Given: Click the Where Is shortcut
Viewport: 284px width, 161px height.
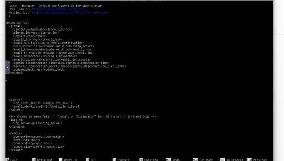Looking at the screenshot, I should point(68,160).
